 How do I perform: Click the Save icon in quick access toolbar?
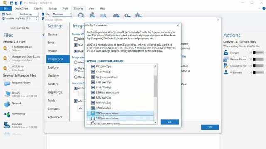[12, 3]
